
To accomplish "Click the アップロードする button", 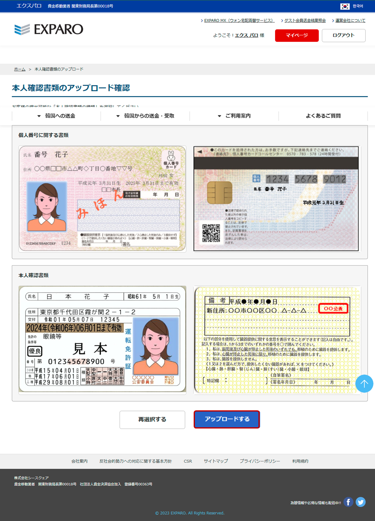I will click(x=227, y=419).
